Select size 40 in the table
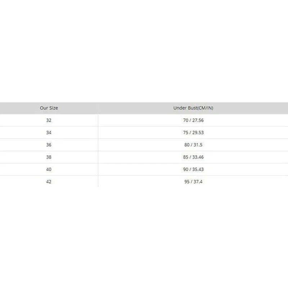Image resolution: width=288 pixels, height=288 pixels. click(x=49, y=169)
